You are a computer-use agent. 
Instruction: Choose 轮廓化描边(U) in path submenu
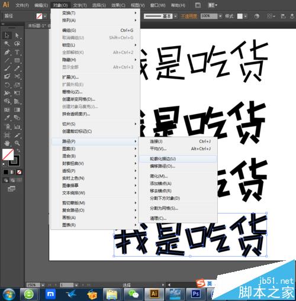click(x=178, y=158)
